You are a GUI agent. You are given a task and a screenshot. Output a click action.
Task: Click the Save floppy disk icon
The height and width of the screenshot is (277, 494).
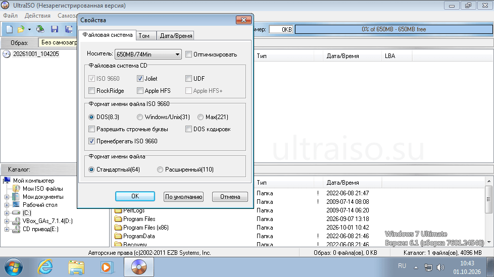coord(55,29)
